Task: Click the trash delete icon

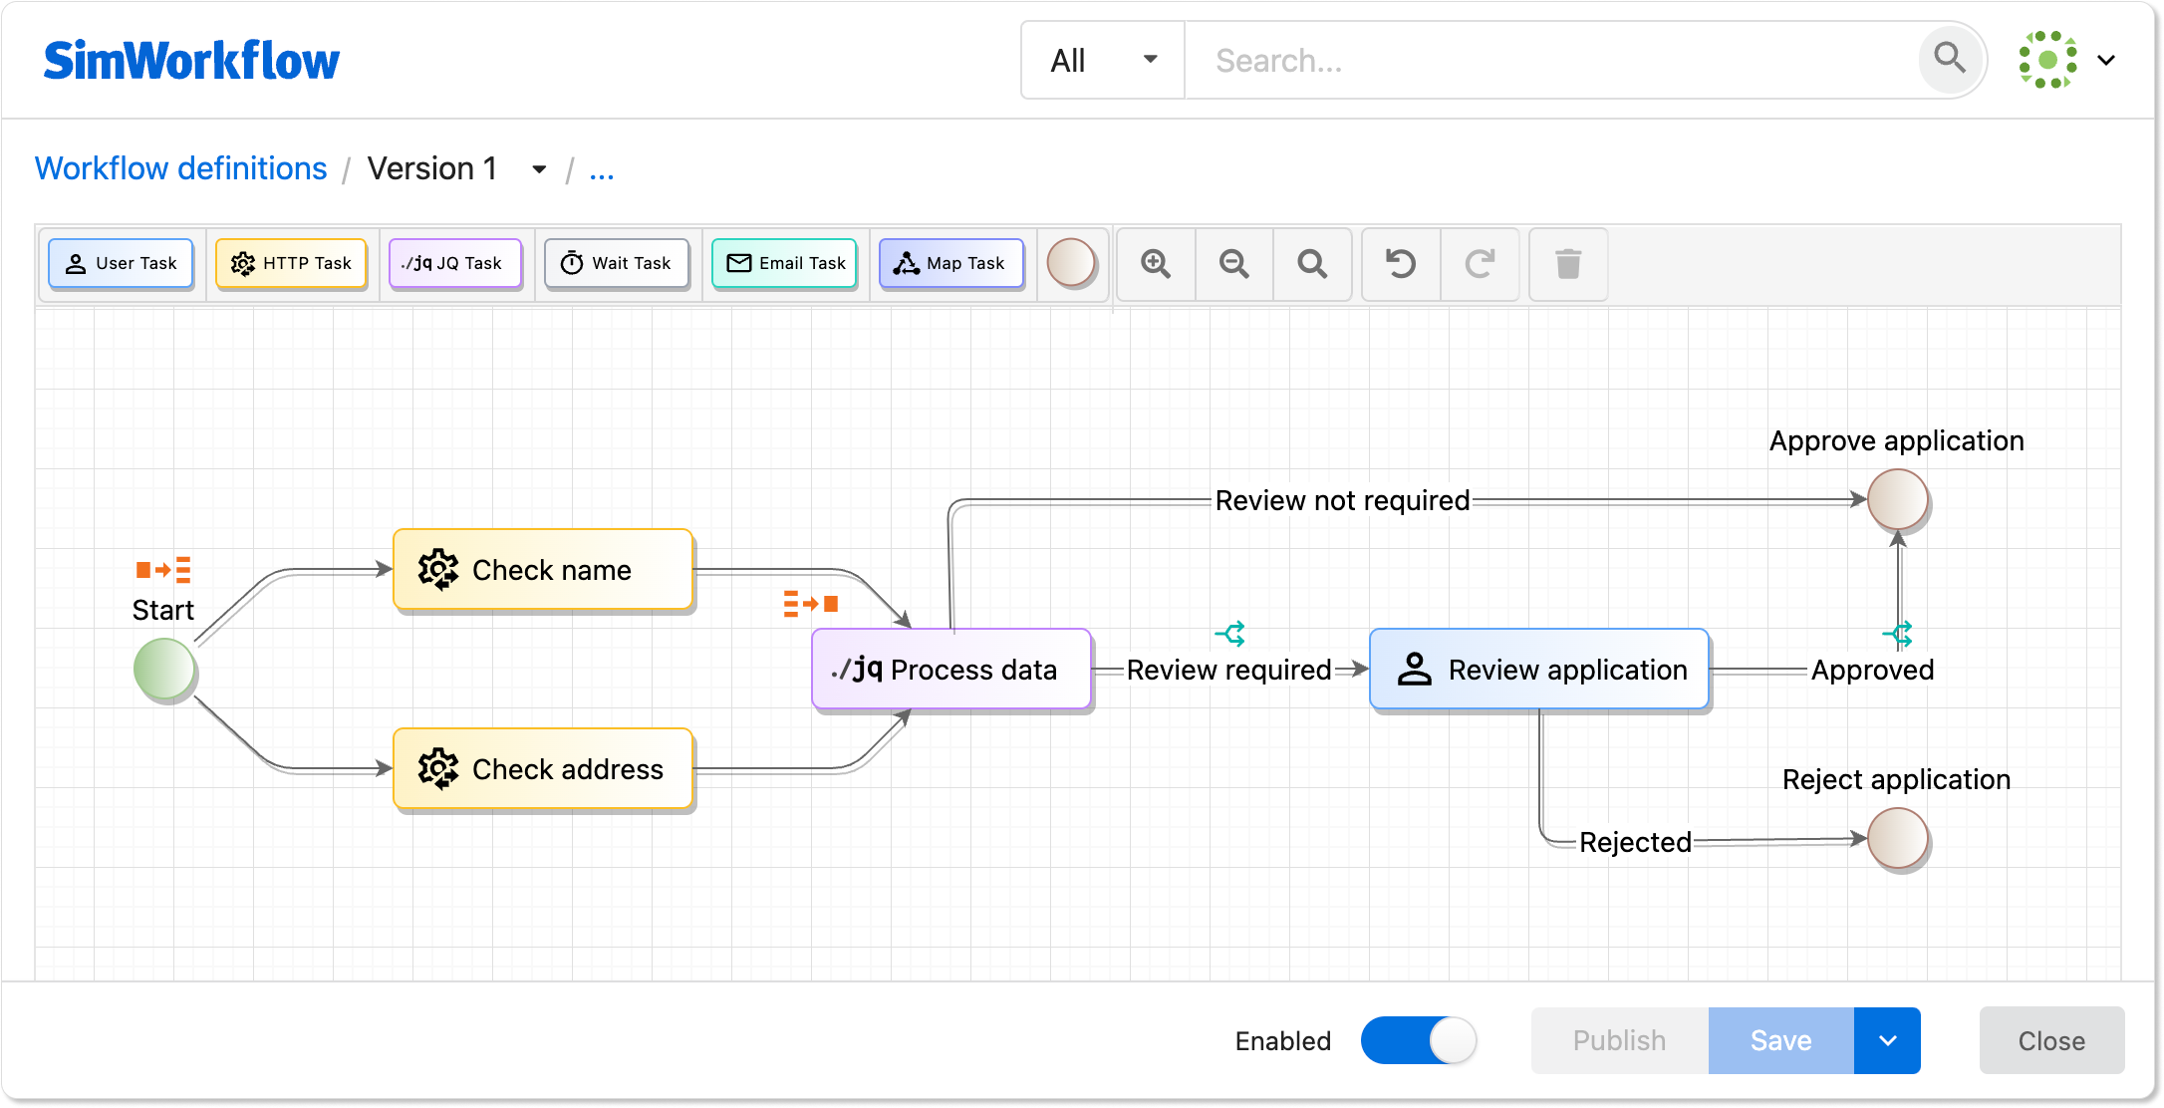Action: point(1568,264)
